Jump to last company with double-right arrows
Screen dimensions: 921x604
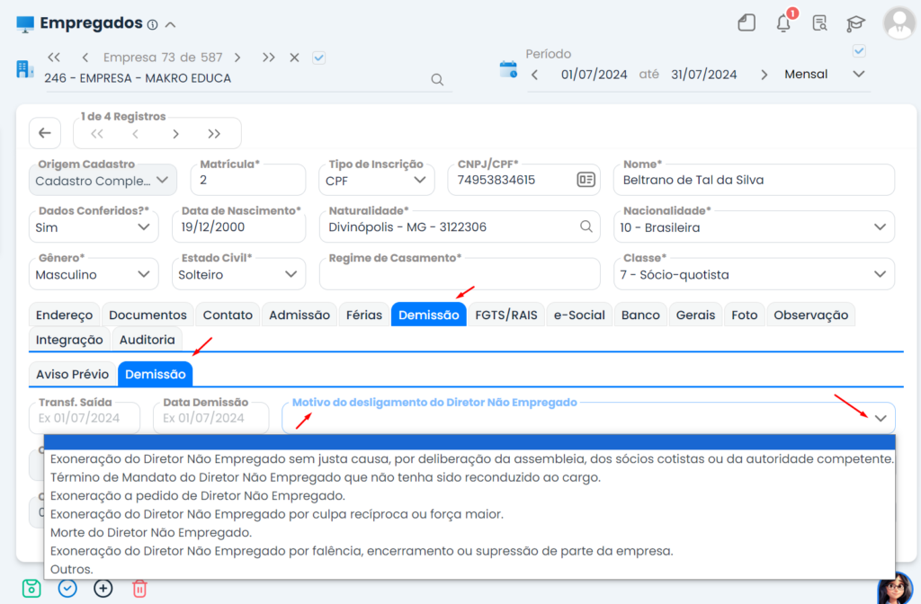[x=268, y=58]
